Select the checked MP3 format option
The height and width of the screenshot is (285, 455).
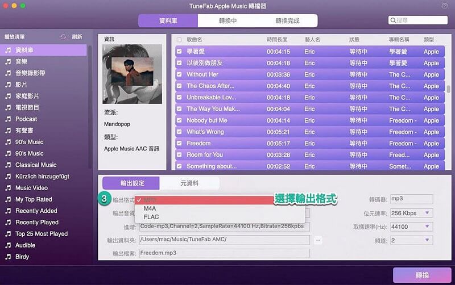pyautogui.click(x=205, y=200)
